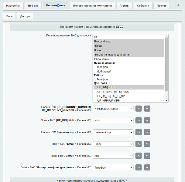The image size is (185, 182).
Task: Expand the Телефон field dropdown
Action: pos(113,167)
